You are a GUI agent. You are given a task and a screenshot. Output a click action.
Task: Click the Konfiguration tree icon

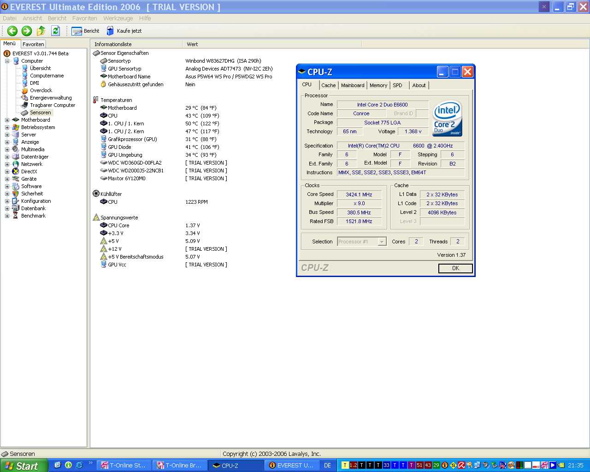click(x=16, y=201)
